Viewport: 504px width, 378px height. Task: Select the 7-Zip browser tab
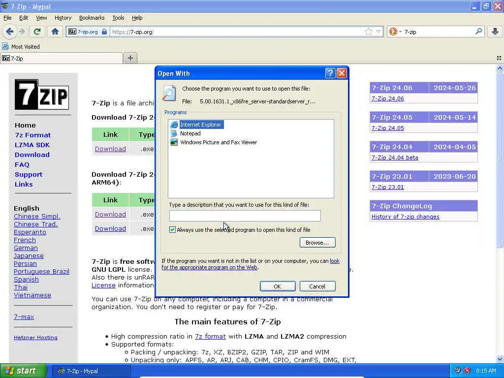61,58
